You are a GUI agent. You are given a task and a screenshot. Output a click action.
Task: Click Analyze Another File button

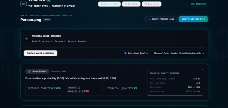click(193, 19)
